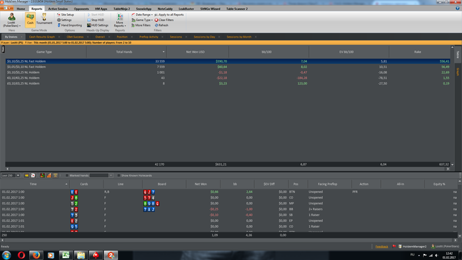Toggle Show Known Holecards checkbox
The height and width of the screenshot is (260, 462).
pos(119,176)
